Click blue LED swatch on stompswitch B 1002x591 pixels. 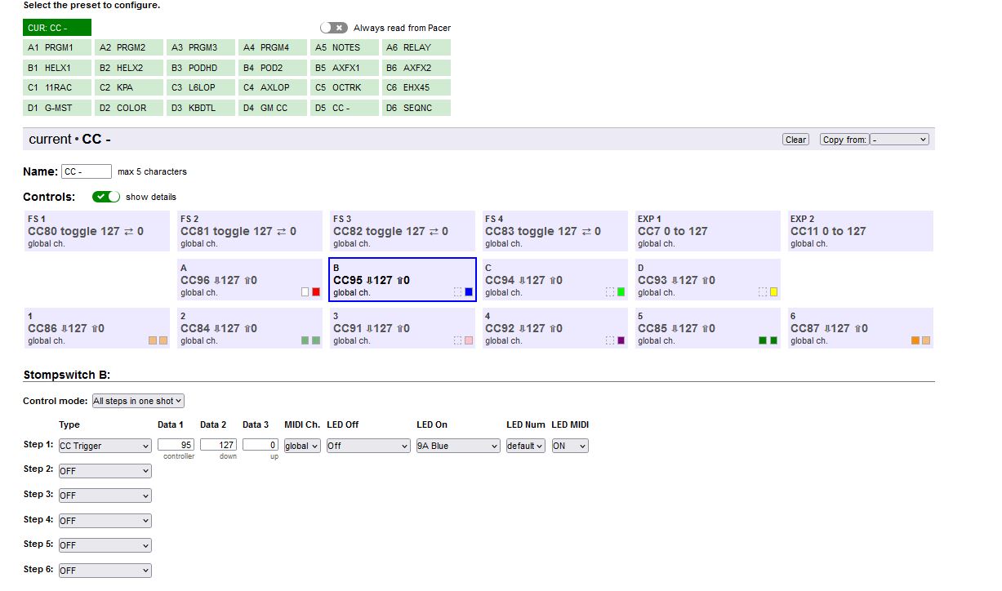469,292
